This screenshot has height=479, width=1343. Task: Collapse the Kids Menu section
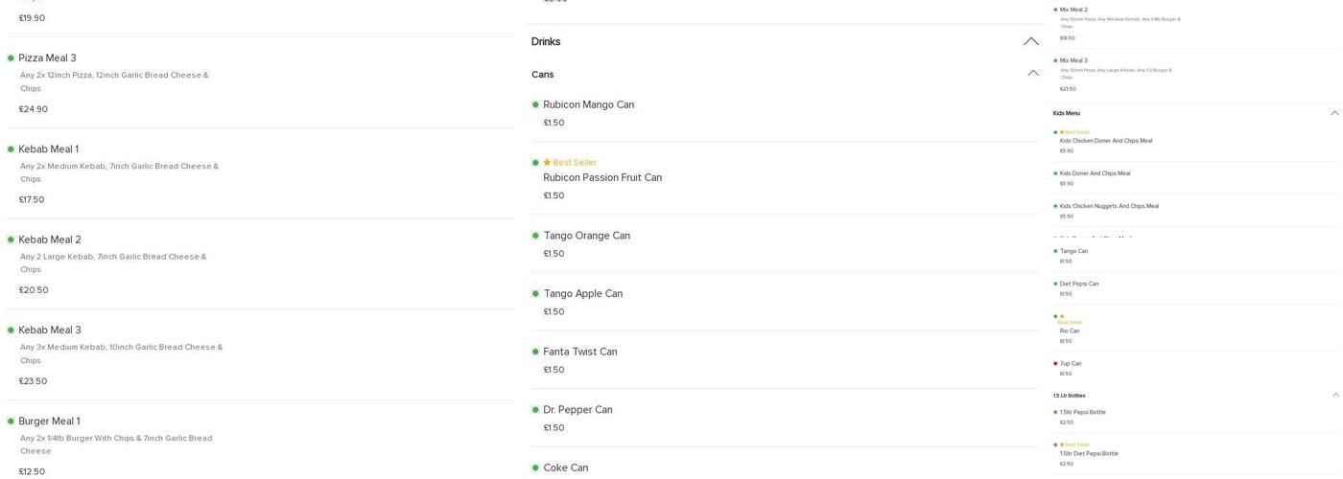click(1334, 113)
